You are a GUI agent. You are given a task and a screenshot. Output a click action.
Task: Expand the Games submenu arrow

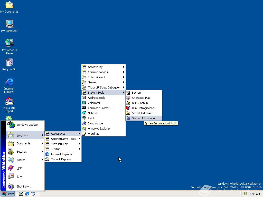pyautogui.click(x=124, y=82)
